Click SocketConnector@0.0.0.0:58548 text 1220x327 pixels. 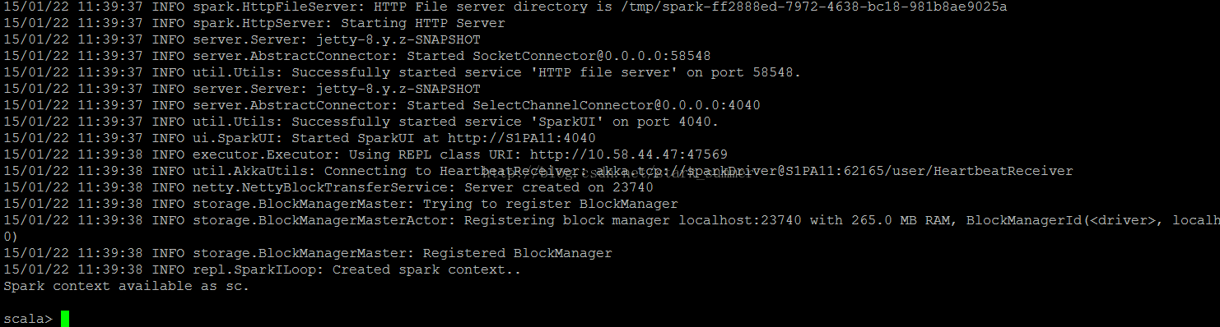[591, 56]
